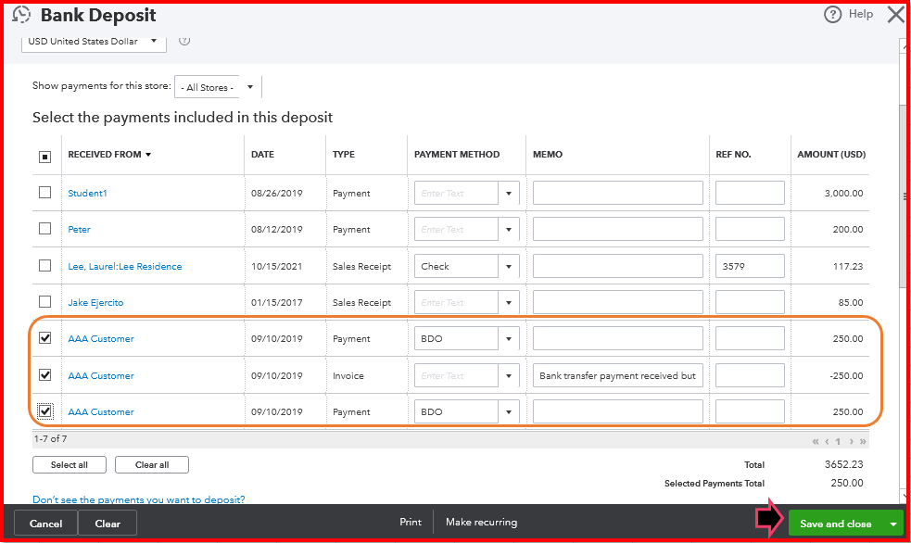The width and height of the screenshot is (911, 543).
Task: Click the AMOUNT (USD) column header
Action: [x=830, y=155]
